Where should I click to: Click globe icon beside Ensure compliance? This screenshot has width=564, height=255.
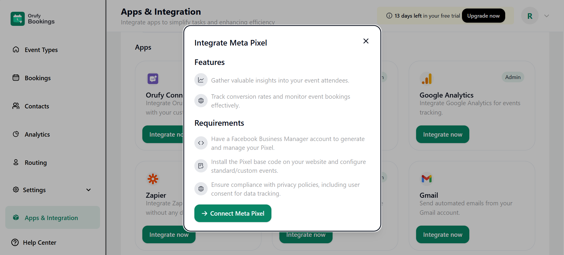click(x=201, y=189)
